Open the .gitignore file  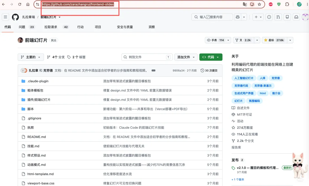coord(34,118)
